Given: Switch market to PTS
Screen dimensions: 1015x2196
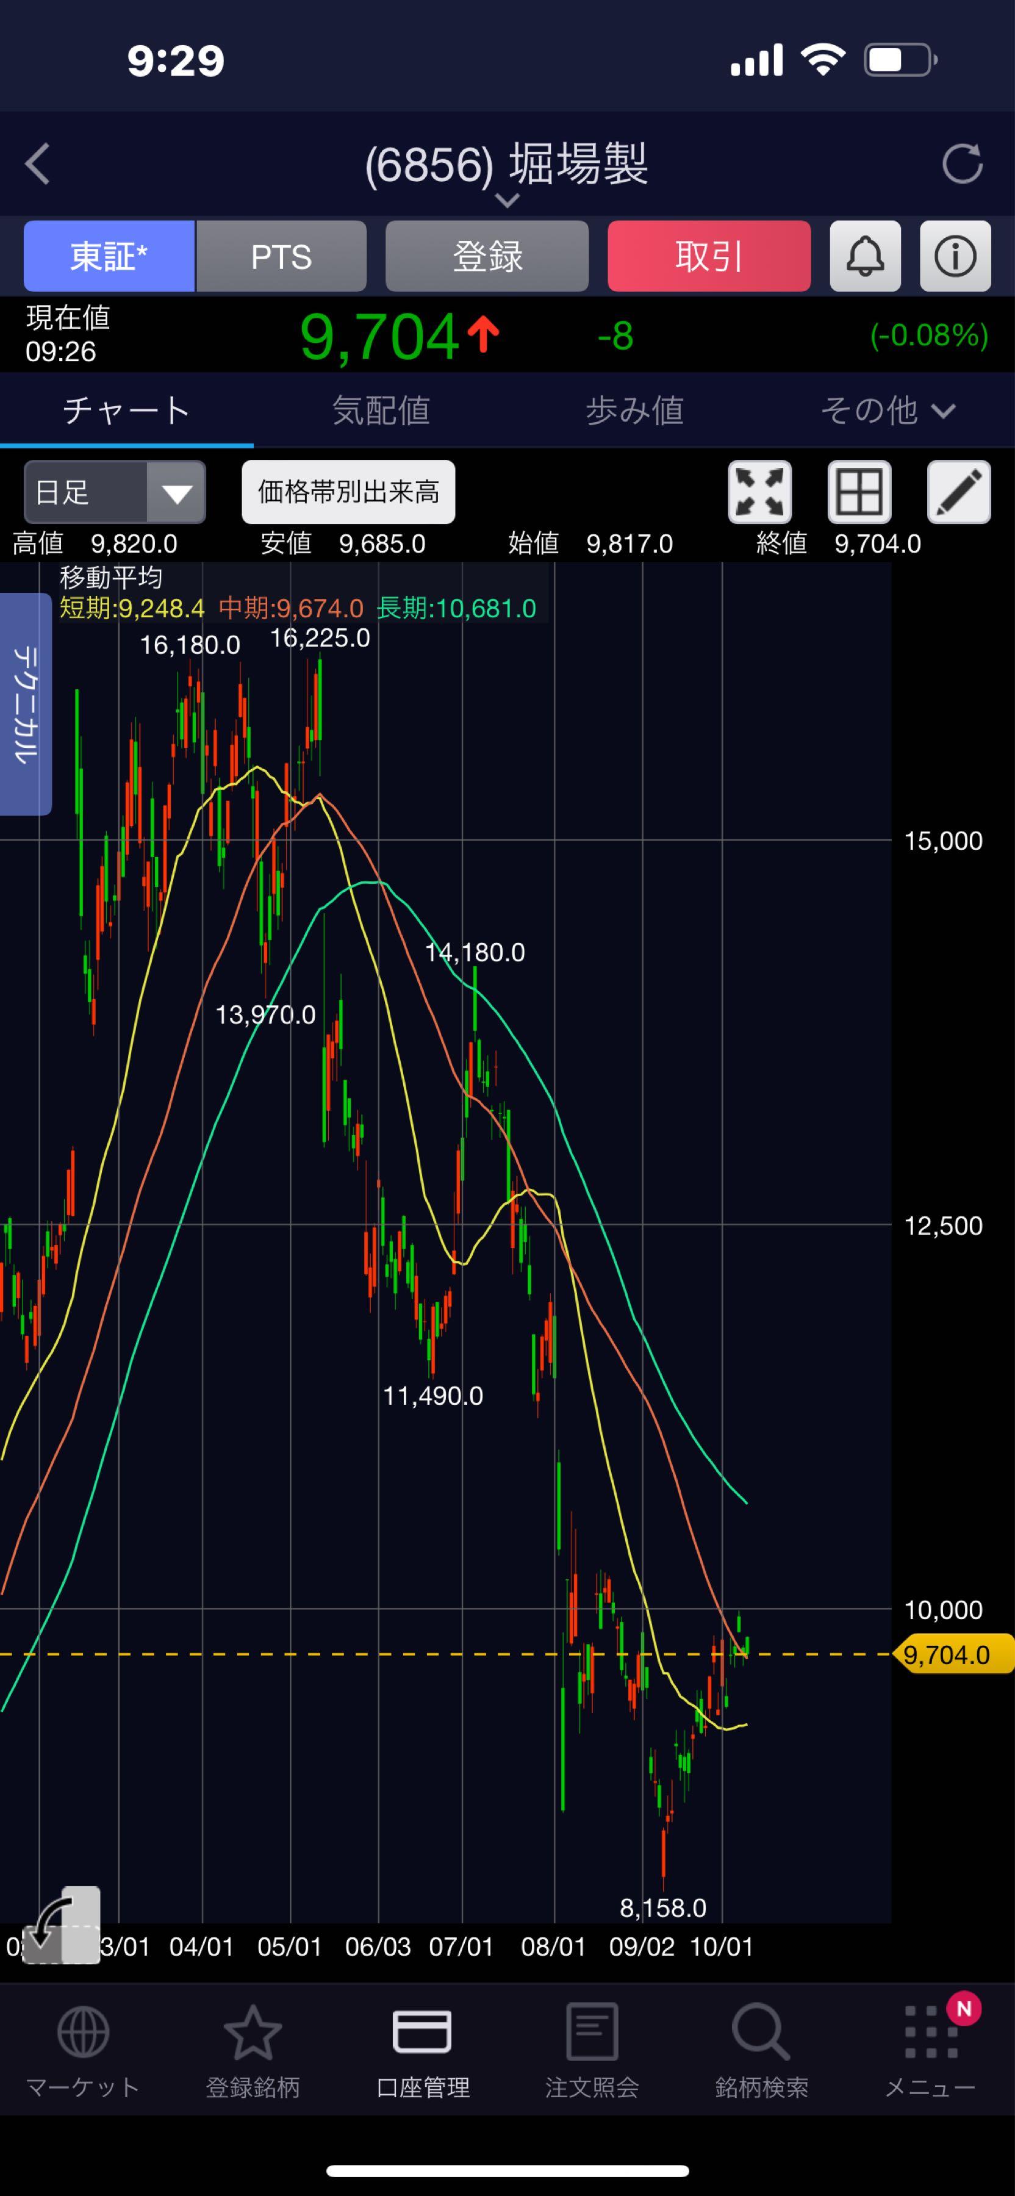Looking at the screenshot, I should pyautogui.click(x=281, y=256).
